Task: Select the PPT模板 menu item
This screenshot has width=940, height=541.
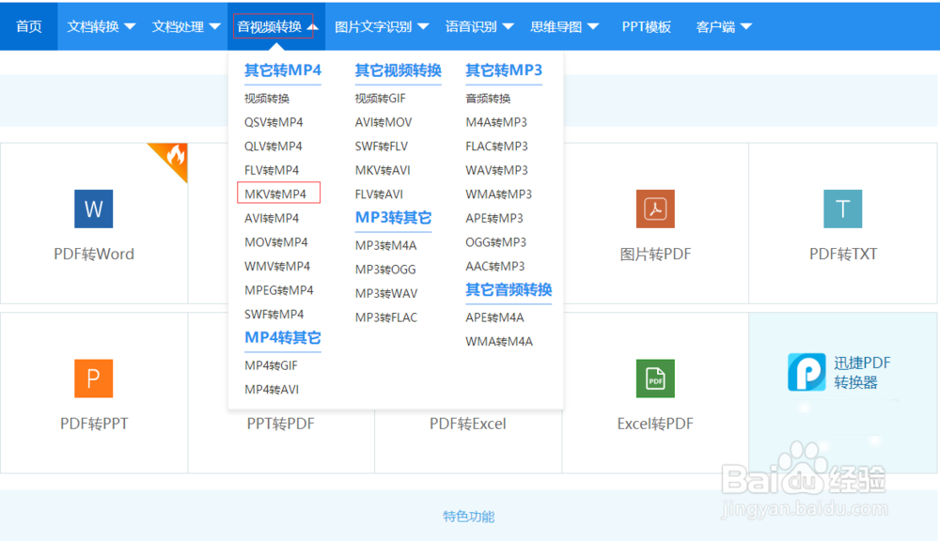Action: 646,25
